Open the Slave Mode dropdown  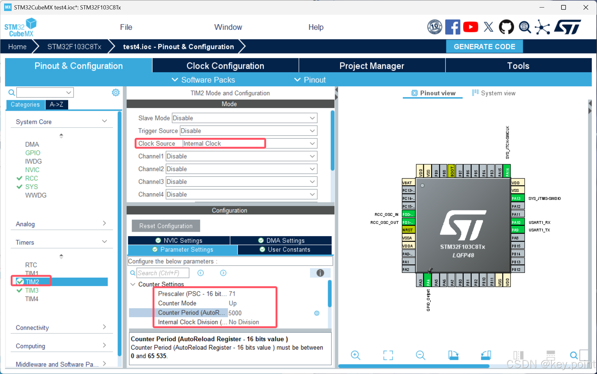(x=244, y=118)
